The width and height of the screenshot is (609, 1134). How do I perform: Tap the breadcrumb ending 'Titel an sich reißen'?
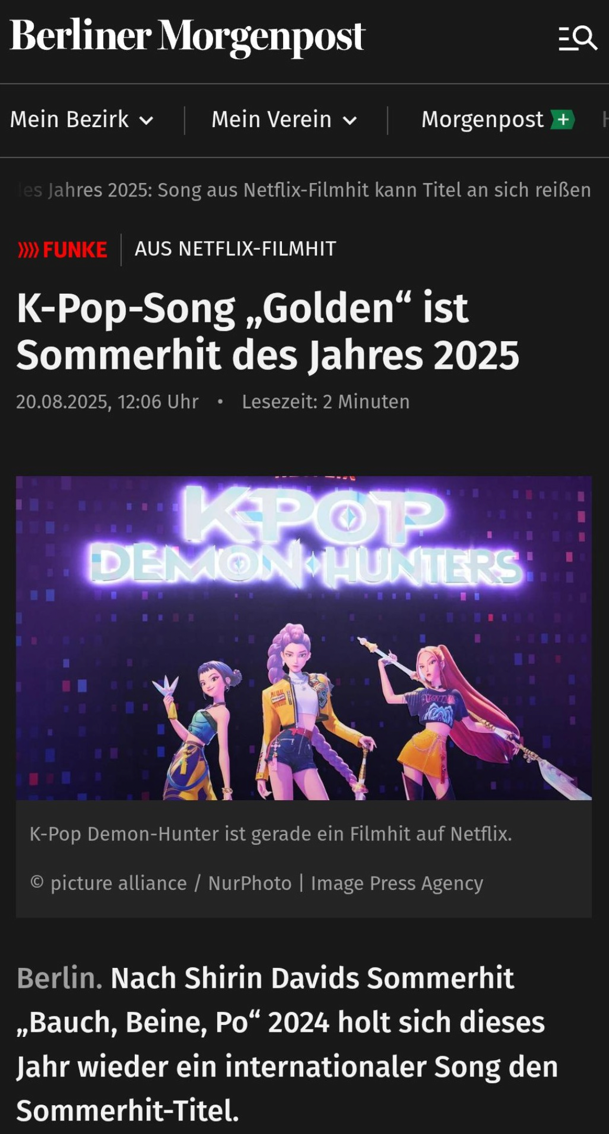tap(304, 190)
